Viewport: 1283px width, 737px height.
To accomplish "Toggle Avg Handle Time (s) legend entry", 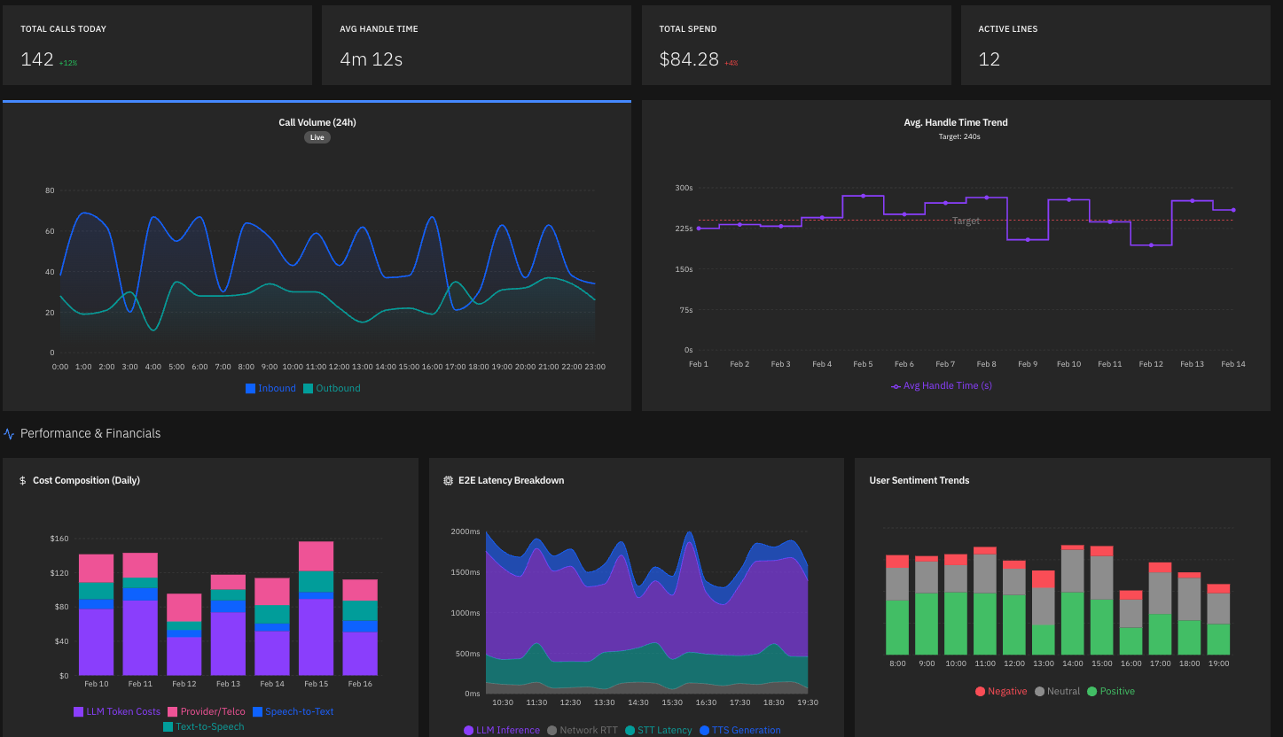I will pyautogui.click(x=941, y=385).
